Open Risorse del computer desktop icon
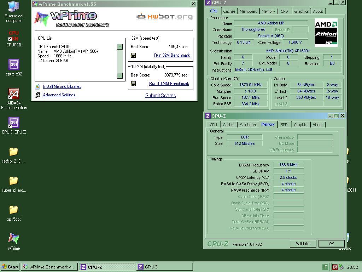The image size is (362, 272). (14, 12)
